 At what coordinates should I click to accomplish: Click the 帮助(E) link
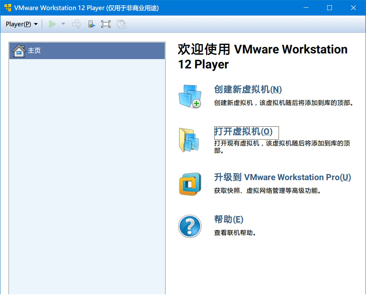tap(229, 219)
